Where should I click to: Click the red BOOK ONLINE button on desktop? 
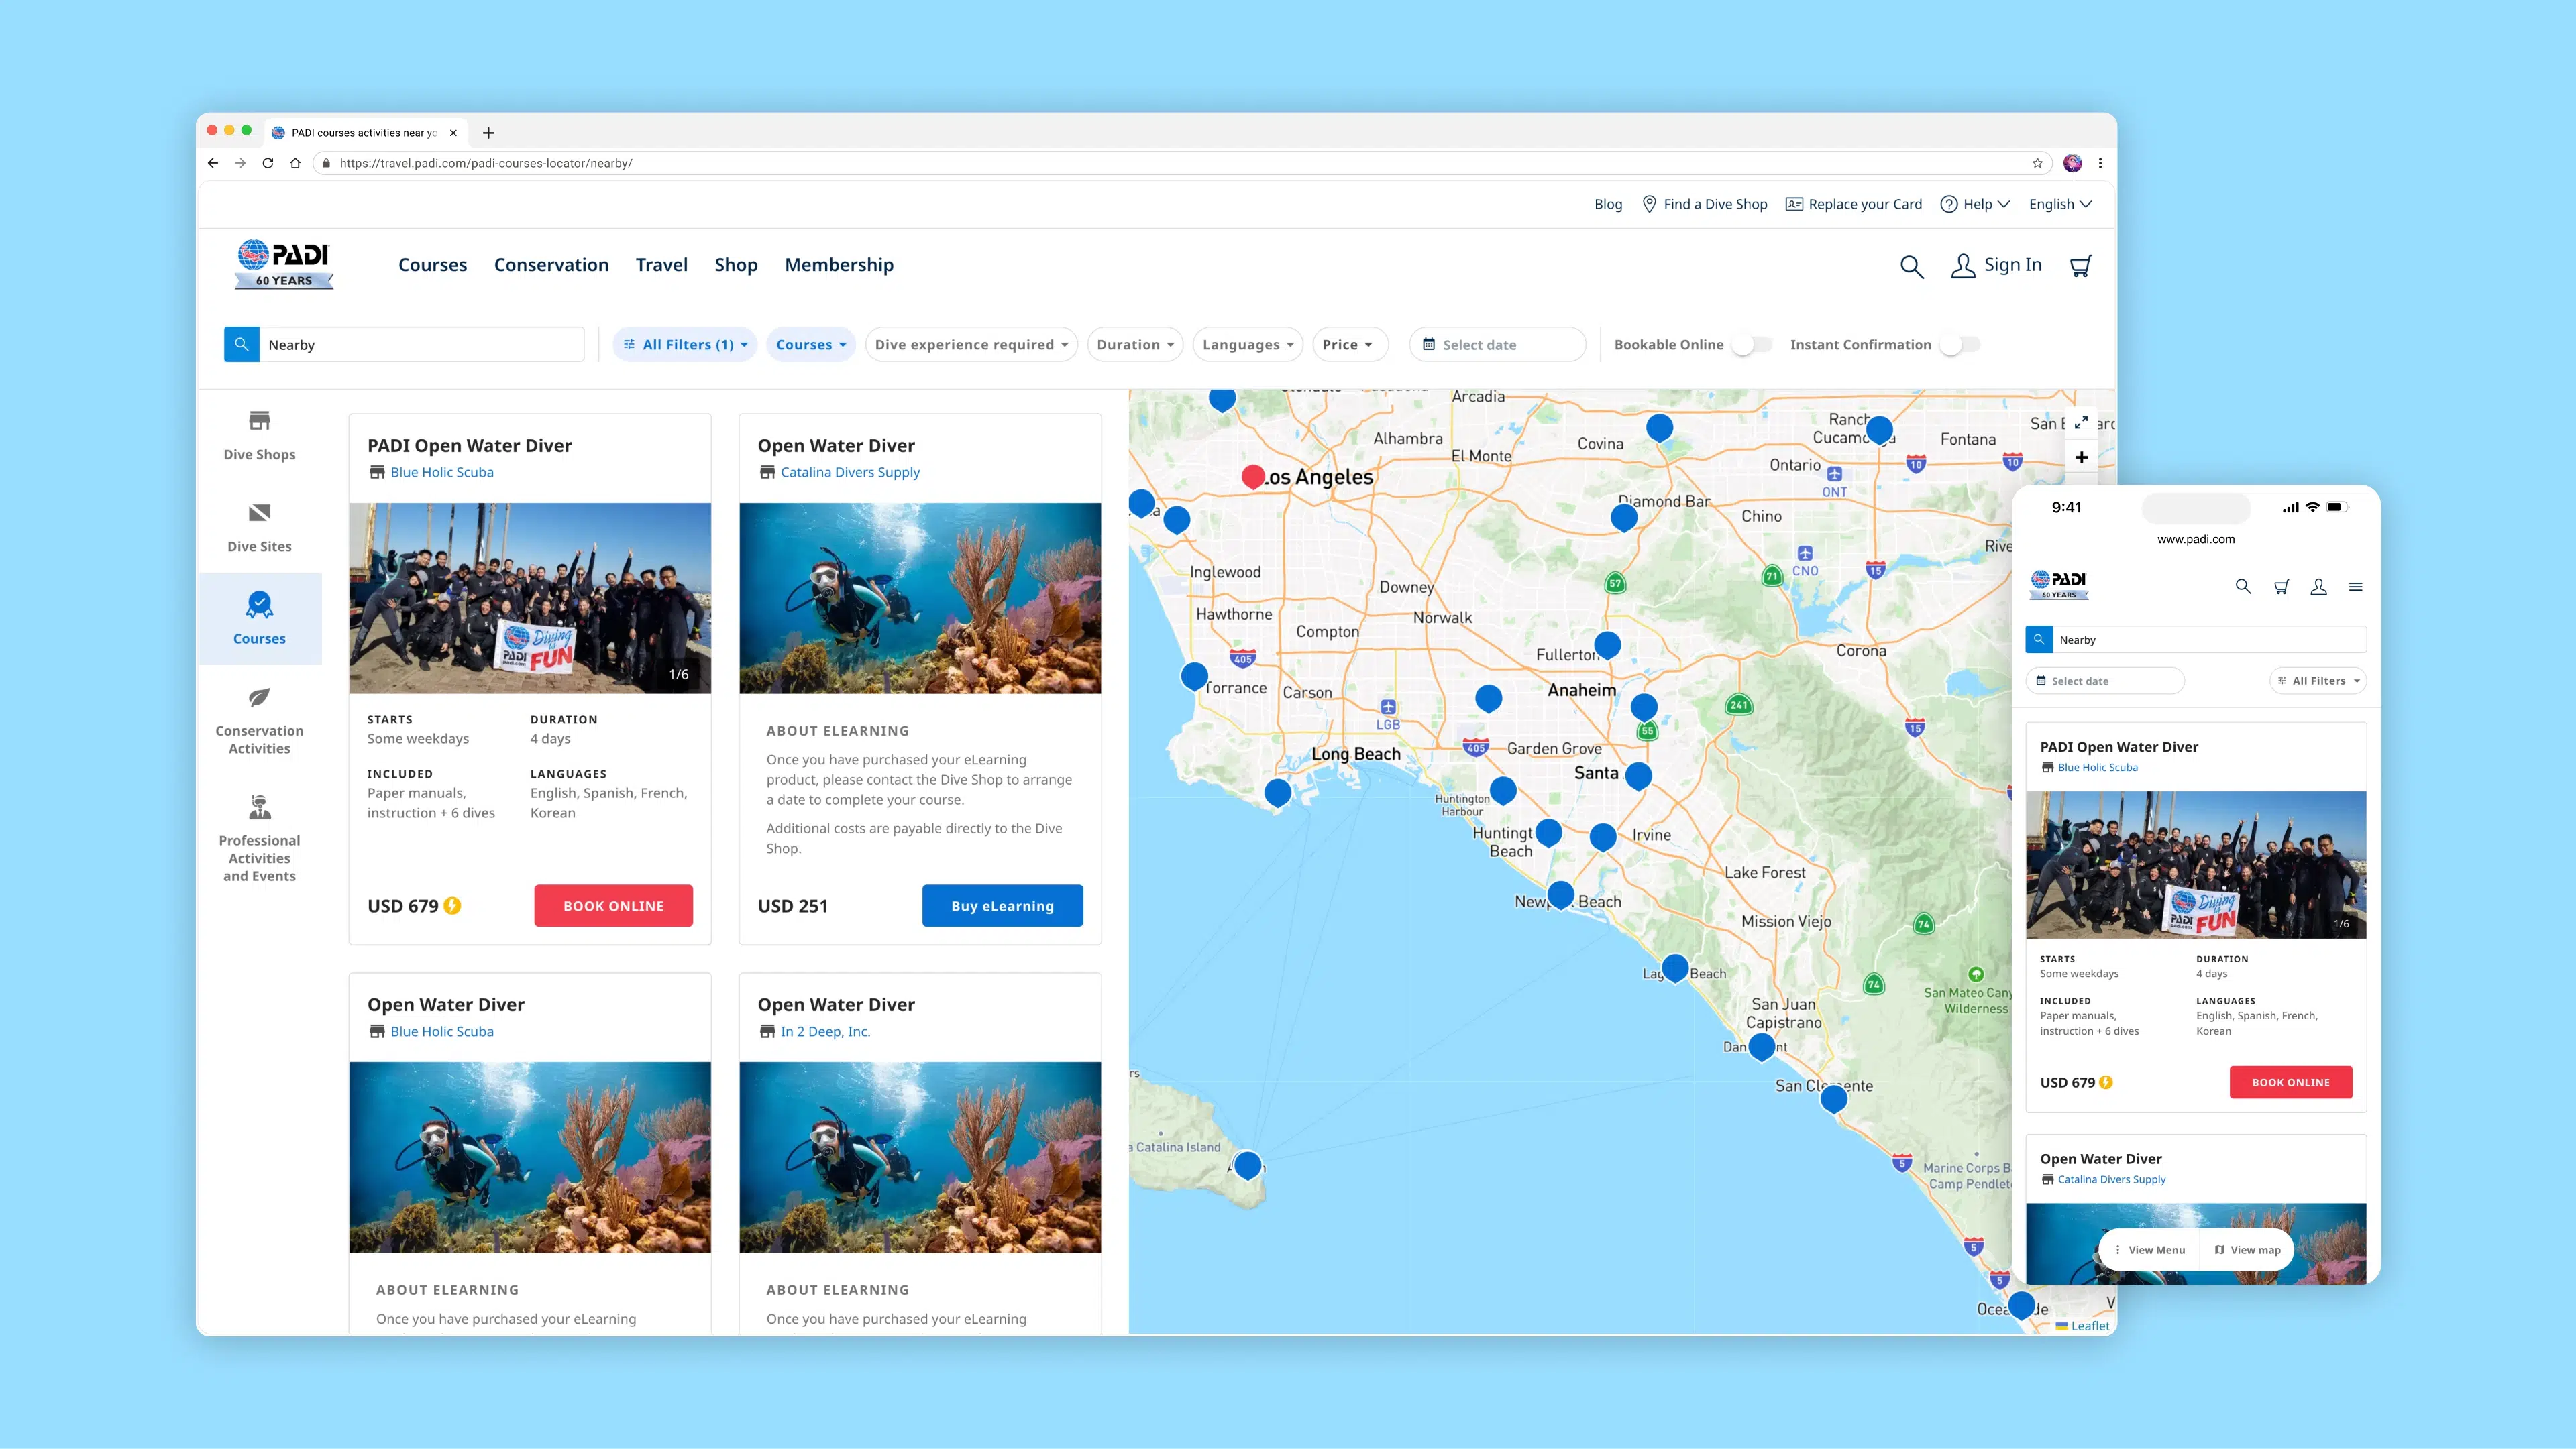coord(613,905)
